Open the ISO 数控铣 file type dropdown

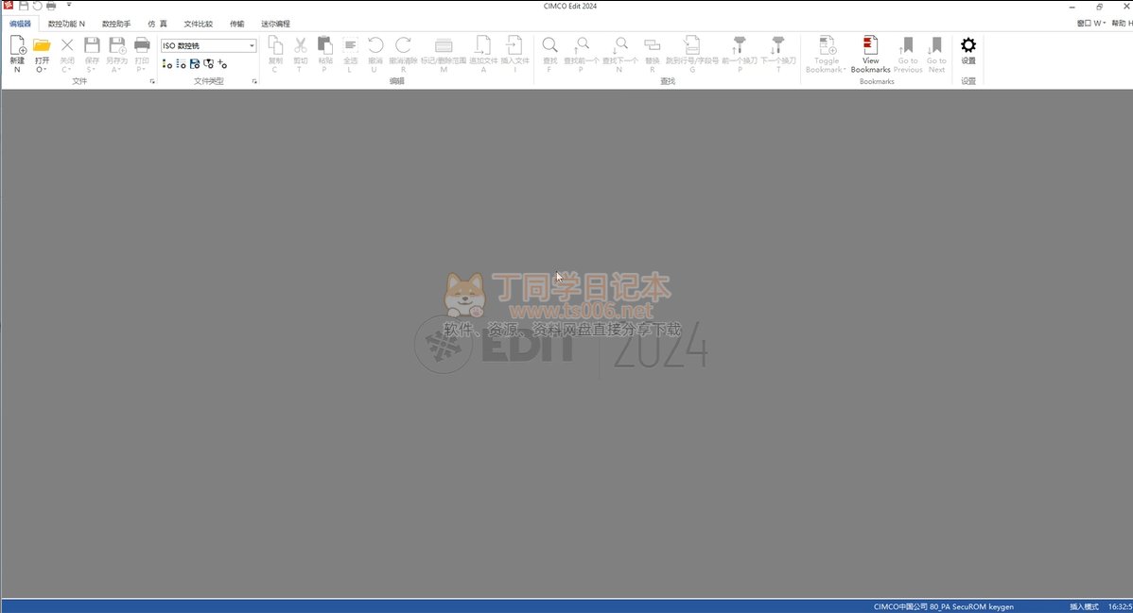(208, 45)
